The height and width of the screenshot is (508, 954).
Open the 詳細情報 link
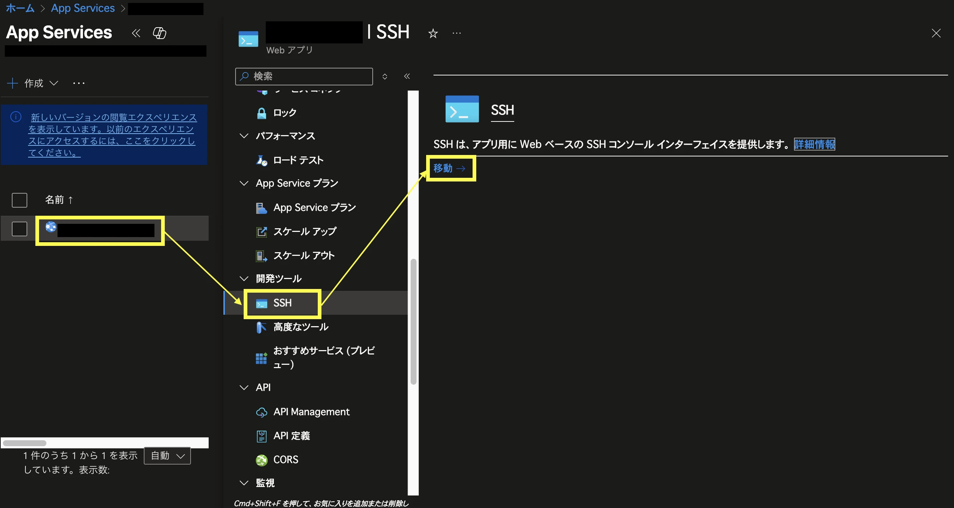tap(814, 144)
